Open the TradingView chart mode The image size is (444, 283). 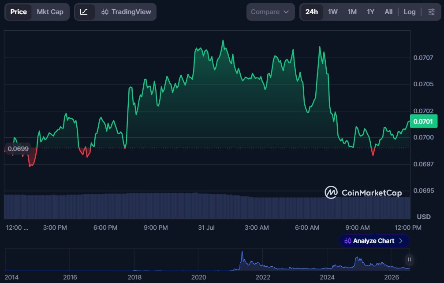coord(126,12)
